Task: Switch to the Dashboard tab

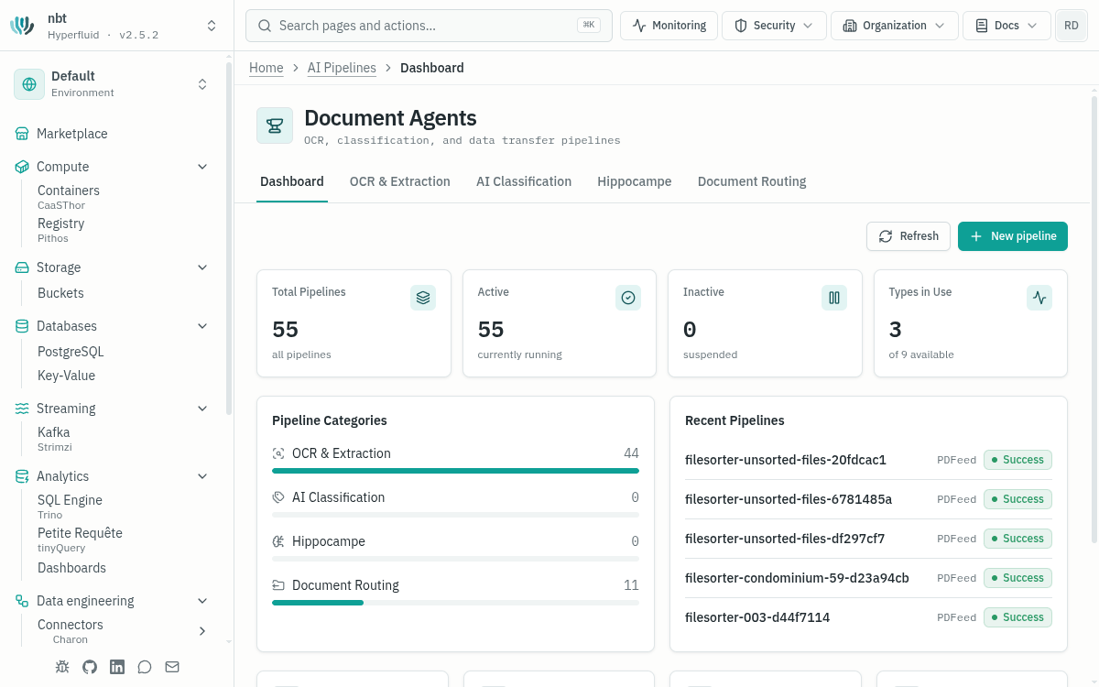Action: pos(292,181)
